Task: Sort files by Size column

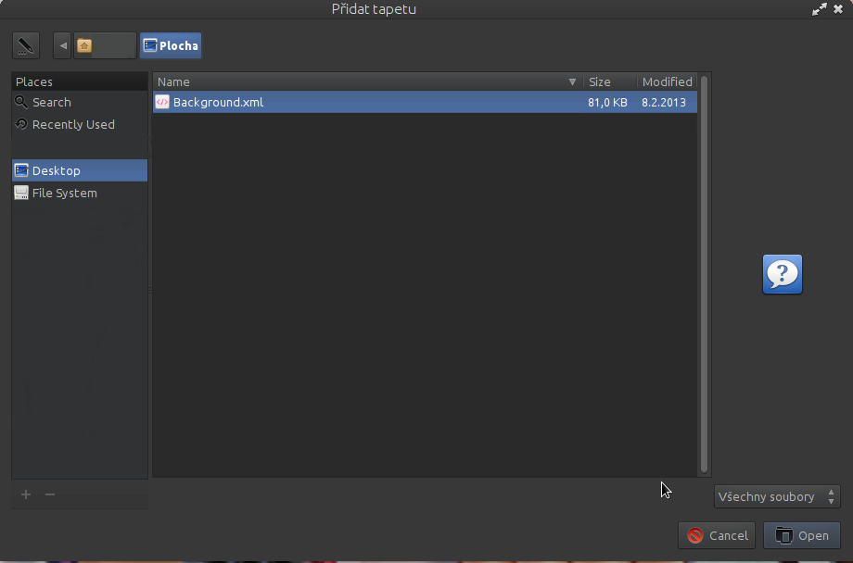Action: point(610,82)
